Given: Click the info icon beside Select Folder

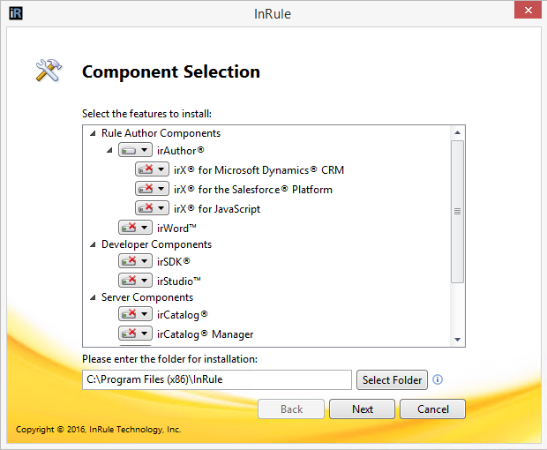Looking at the screenshot, I should click(x=438, y=380).
